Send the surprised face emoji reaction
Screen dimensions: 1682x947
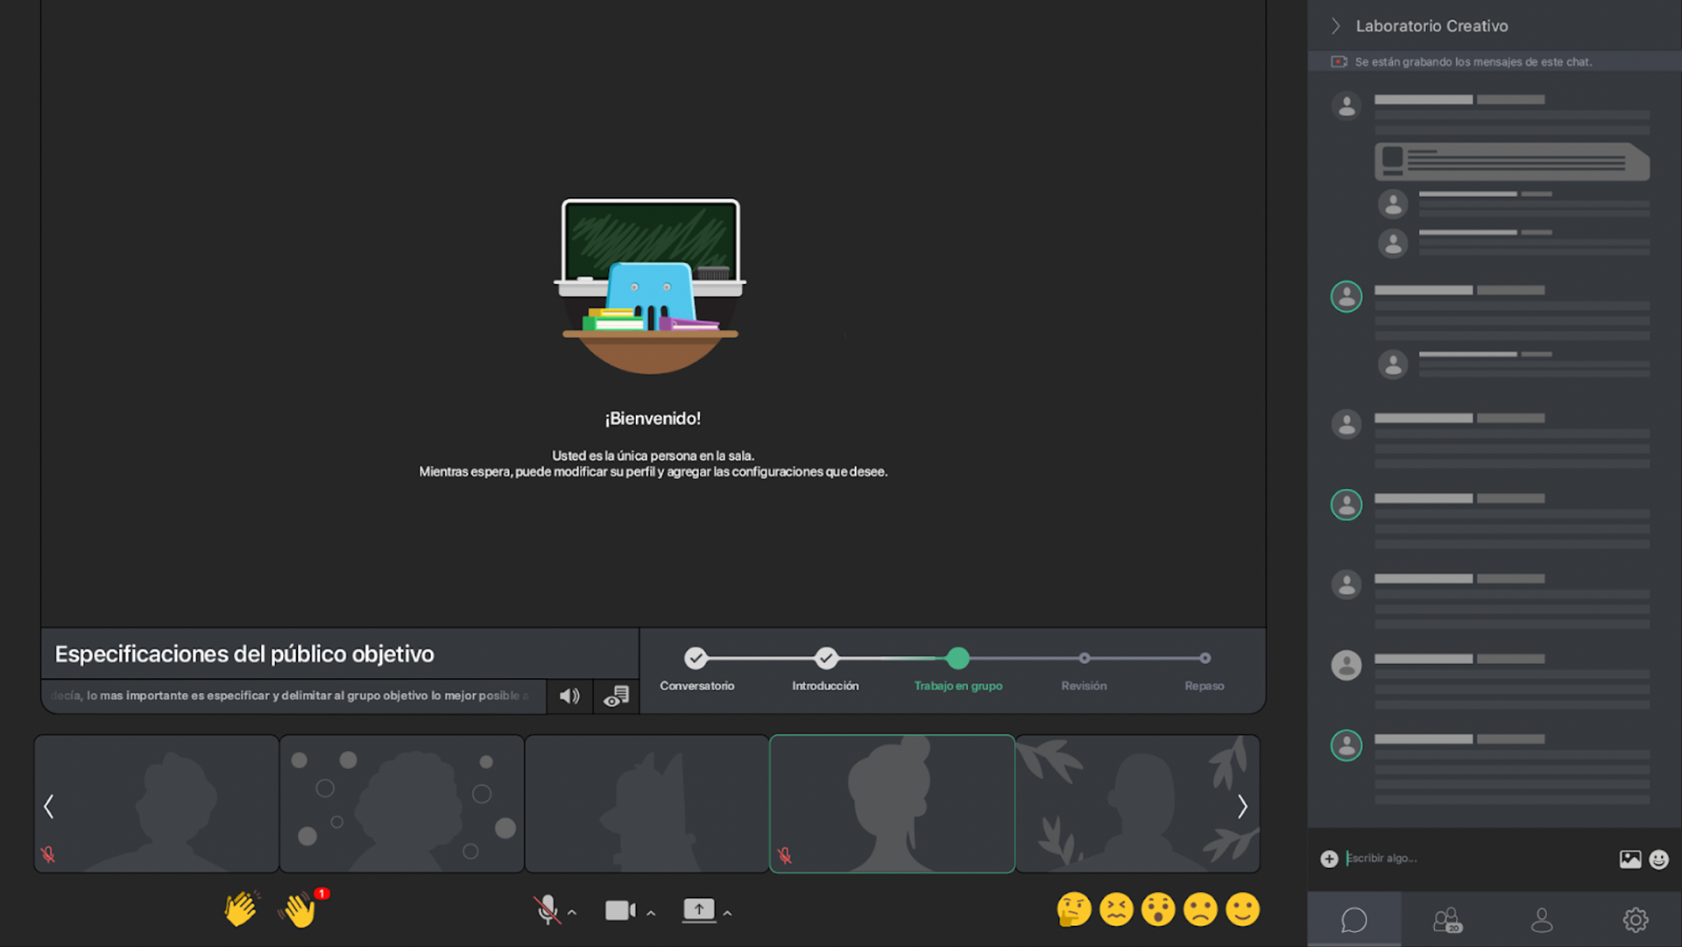(1158, 909)
